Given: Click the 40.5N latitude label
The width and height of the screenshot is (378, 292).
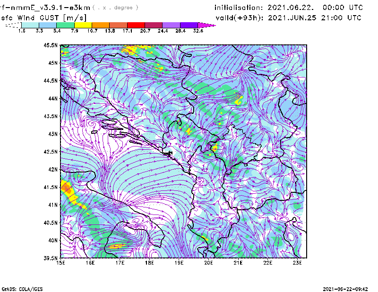Looking at the screenshot, I should (51, 223).
